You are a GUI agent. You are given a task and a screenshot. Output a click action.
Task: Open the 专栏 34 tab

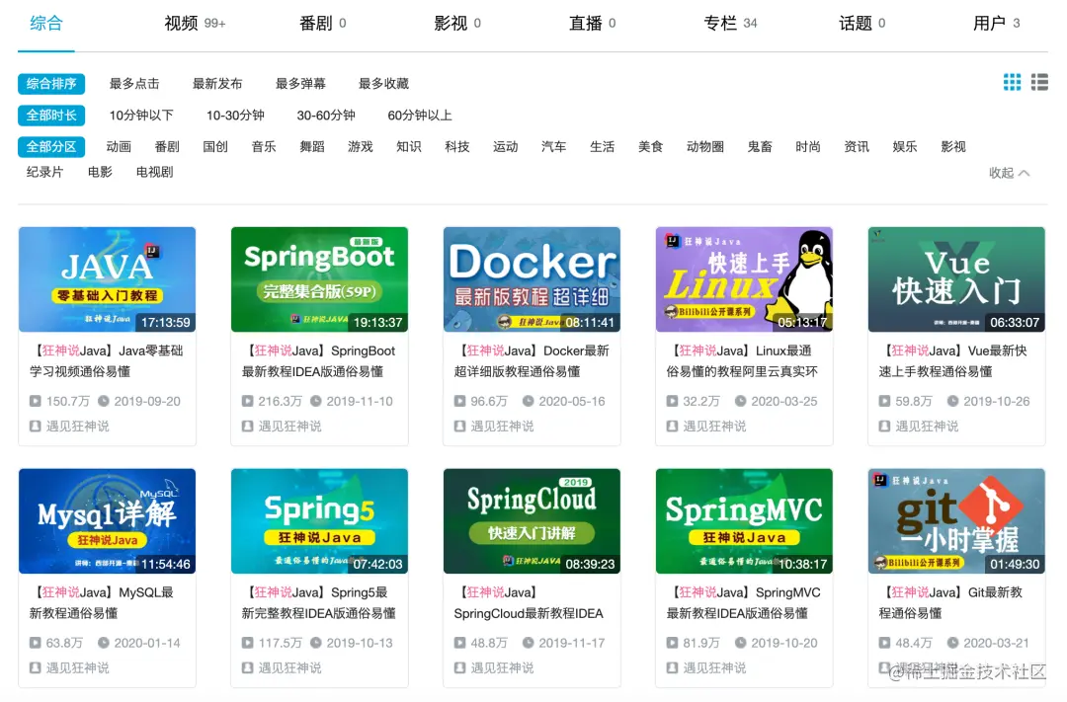(730, 23)
